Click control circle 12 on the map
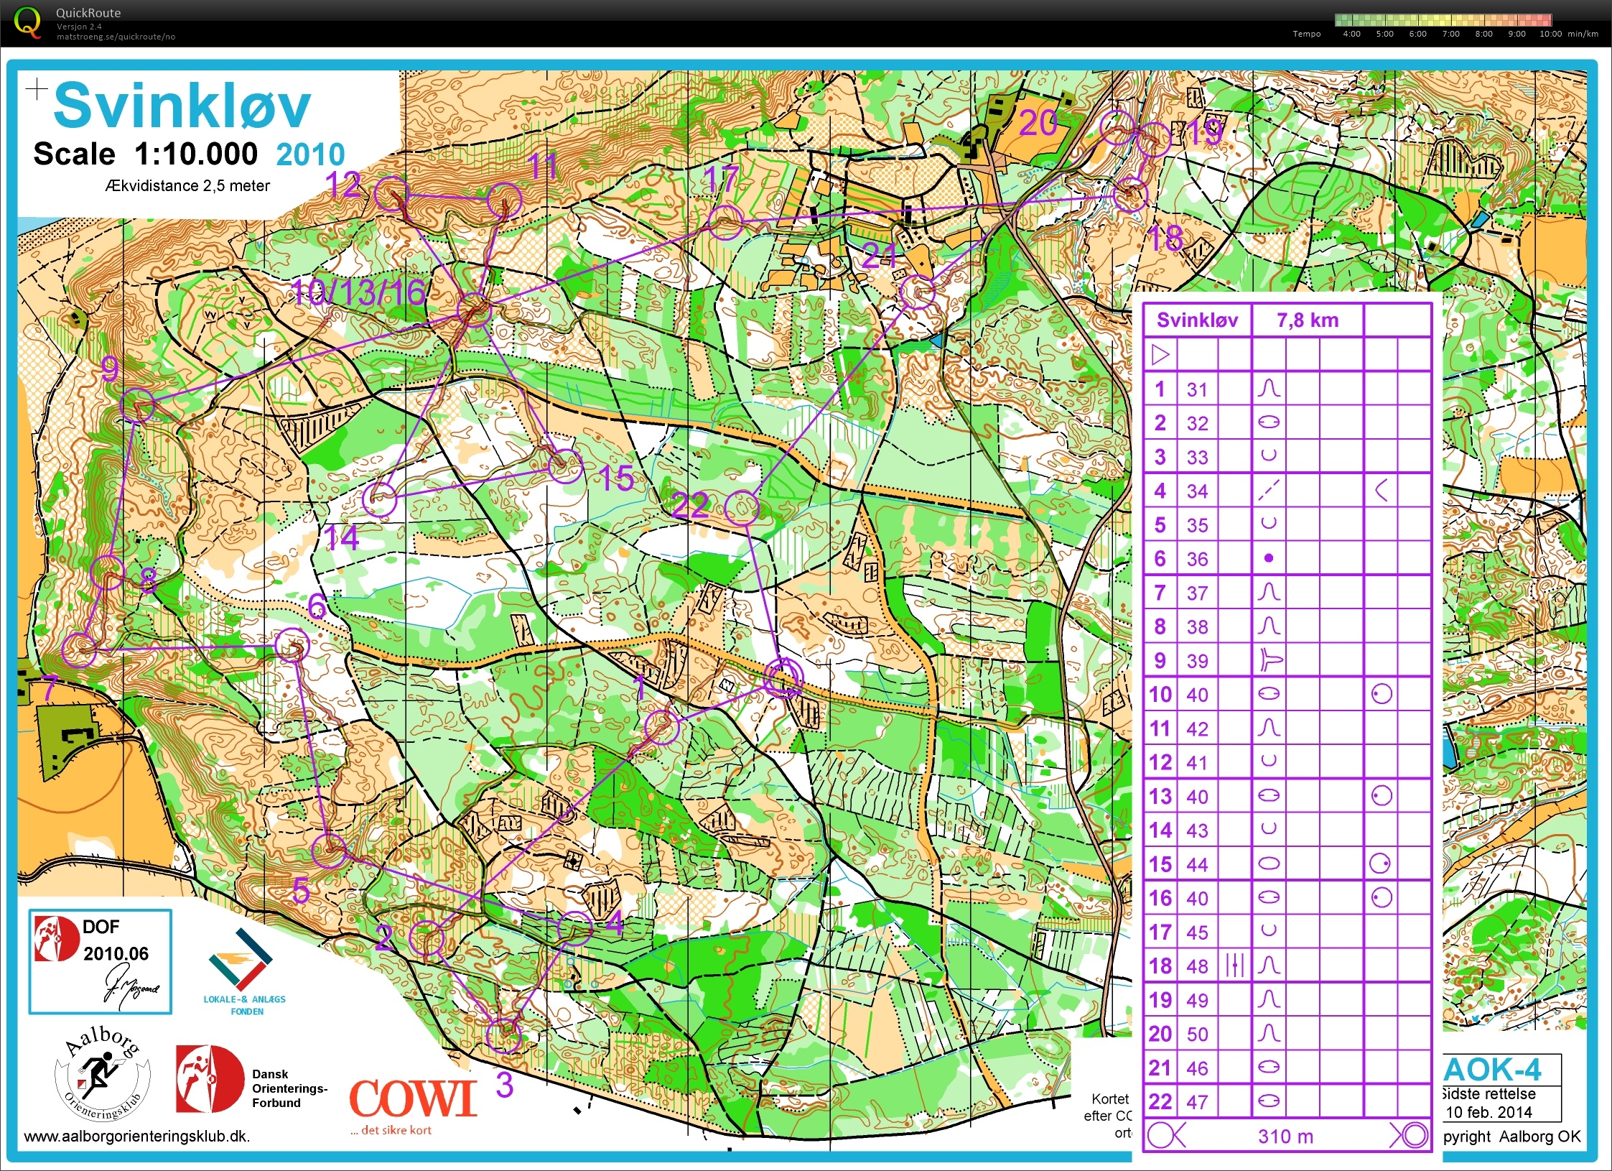This screenshot has height=1171, width=1612. coord(392,193)
